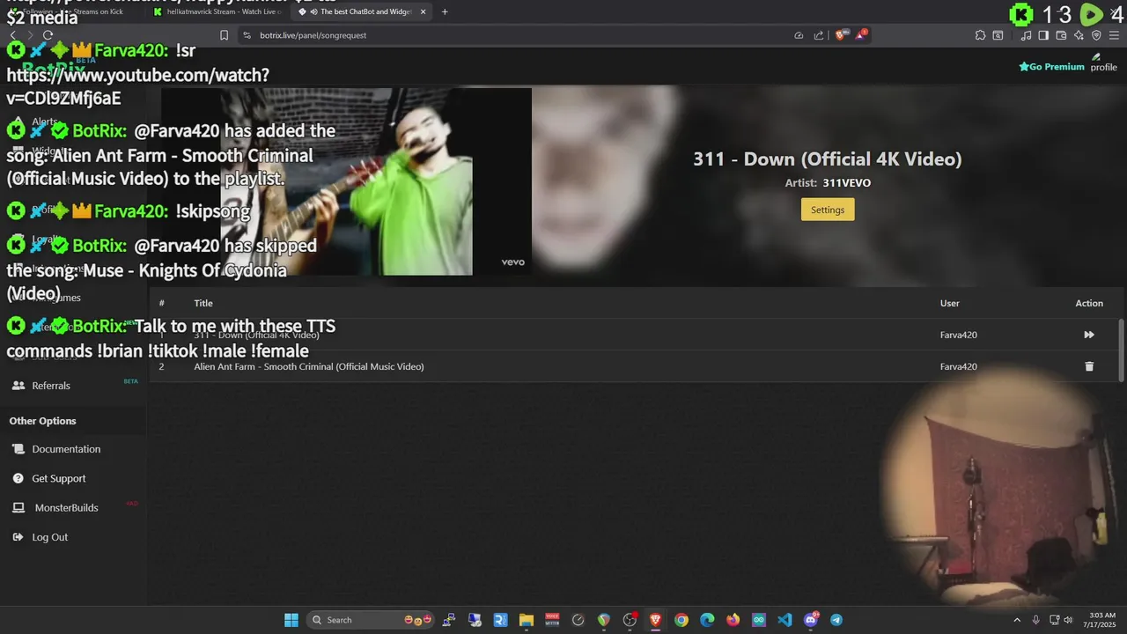Click the browser back arrow
The height and width of the screenshot is (634, 1127).
(x=12, y=35)
